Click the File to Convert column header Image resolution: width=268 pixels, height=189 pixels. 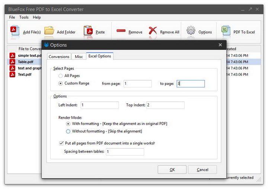click(x=30, y=49)
